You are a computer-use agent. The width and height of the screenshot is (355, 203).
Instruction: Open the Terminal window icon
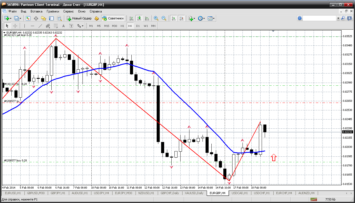[x=51, y=18]
